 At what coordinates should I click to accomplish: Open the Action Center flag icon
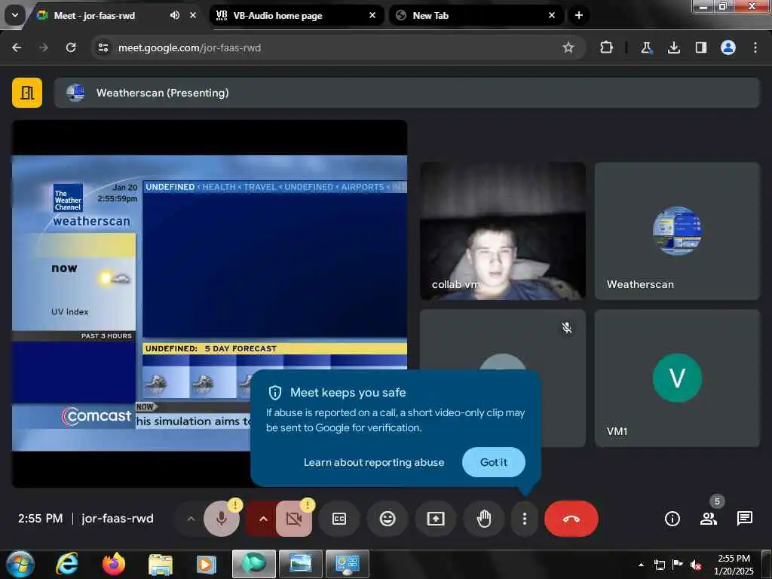click(678, 565)
